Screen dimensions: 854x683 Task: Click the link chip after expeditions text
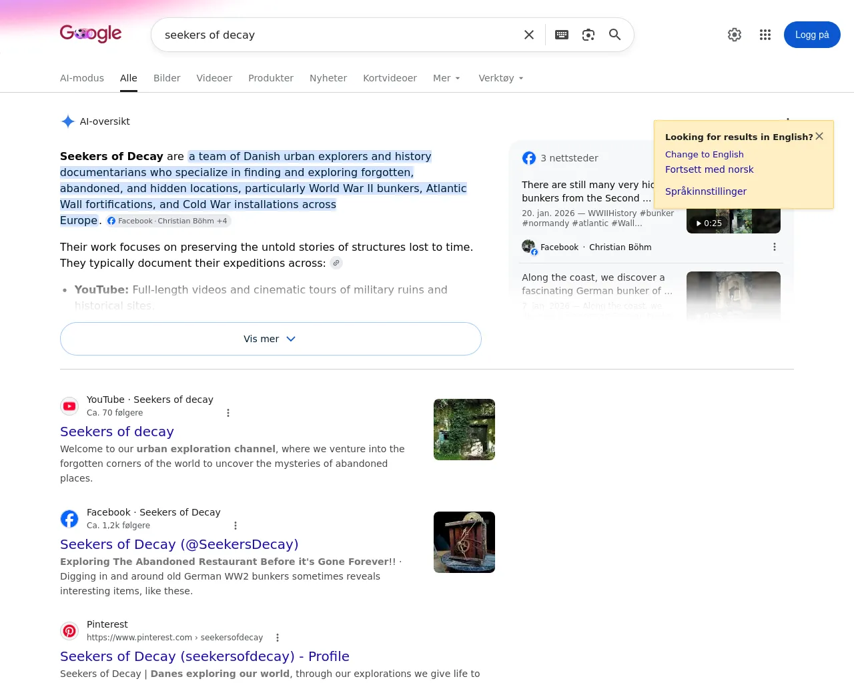(337, 263)
